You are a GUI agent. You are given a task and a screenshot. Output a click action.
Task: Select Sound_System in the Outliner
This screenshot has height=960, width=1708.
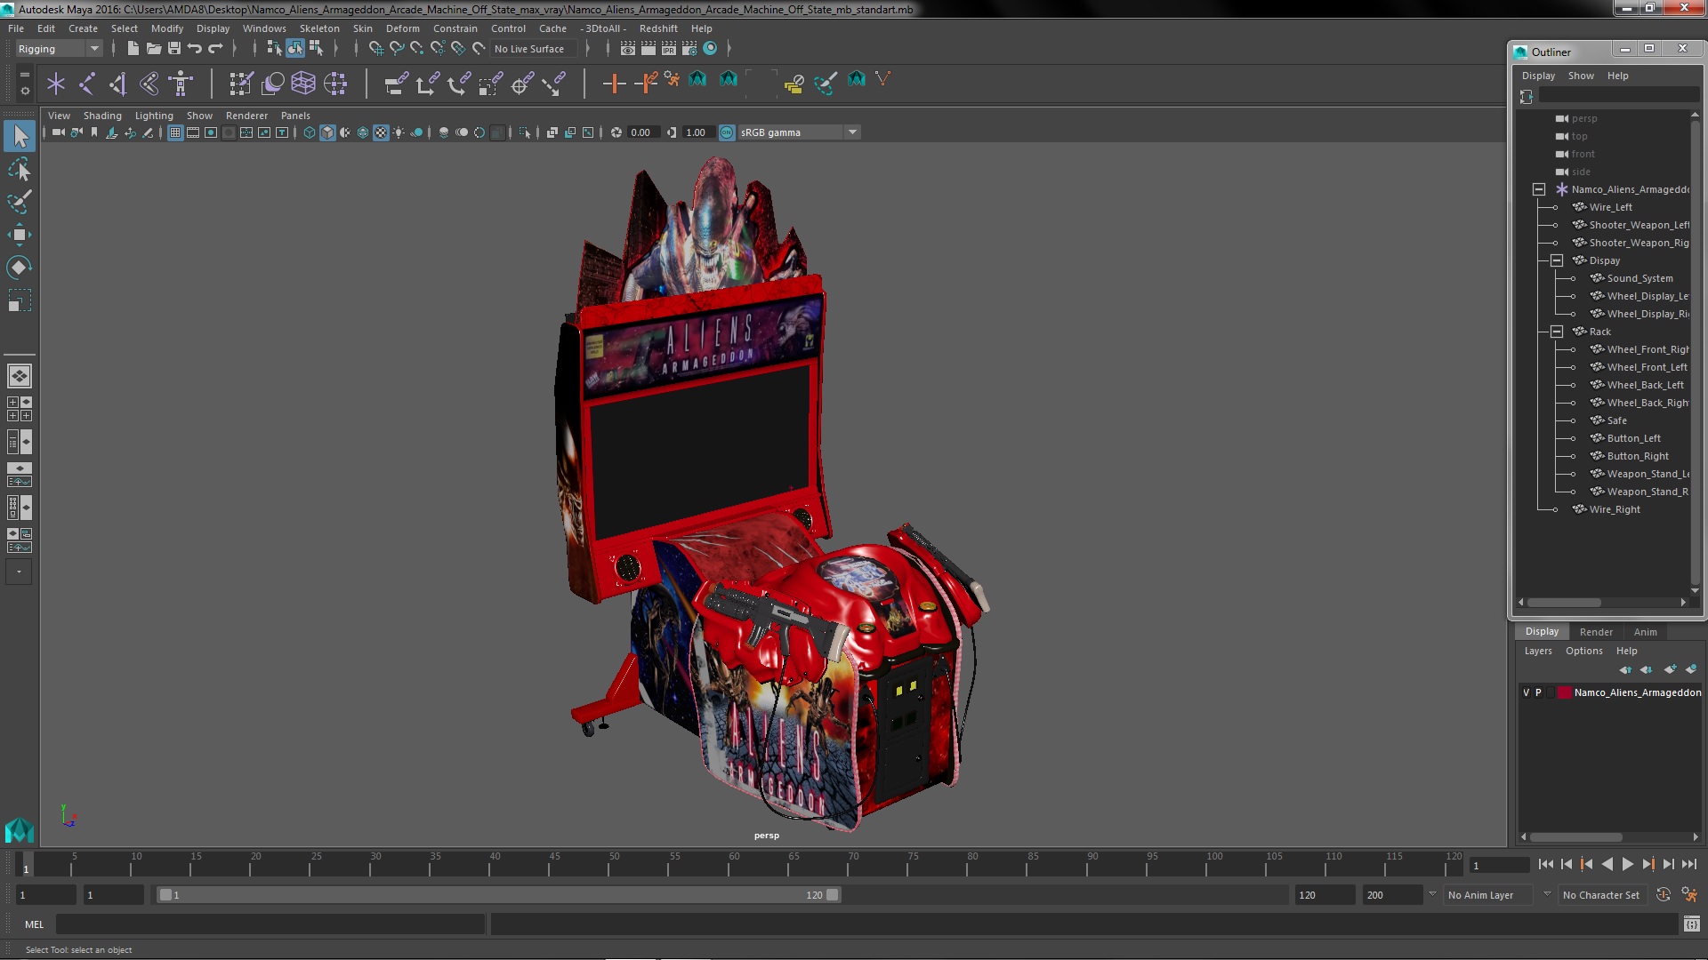point(1639,278)
